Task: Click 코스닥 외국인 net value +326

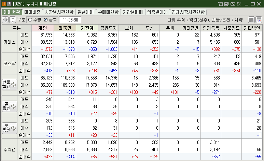Action: (70, 71)
